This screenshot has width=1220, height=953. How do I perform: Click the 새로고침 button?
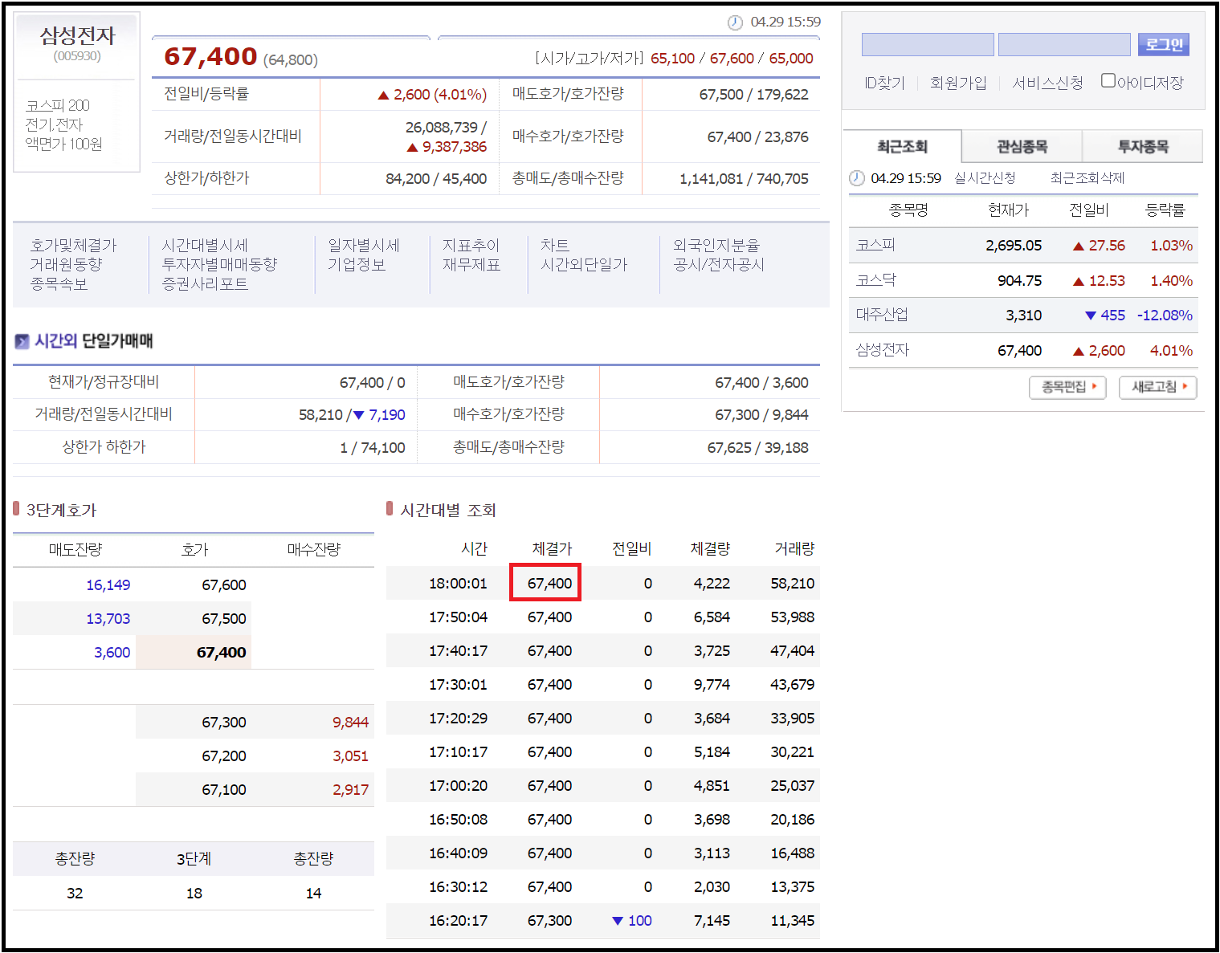tap(1158, 387)
